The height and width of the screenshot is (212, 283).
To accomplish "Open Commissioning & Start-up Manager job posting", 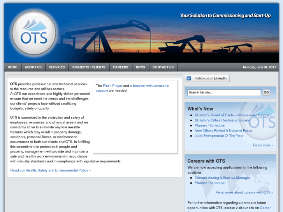I will point(222,178).
